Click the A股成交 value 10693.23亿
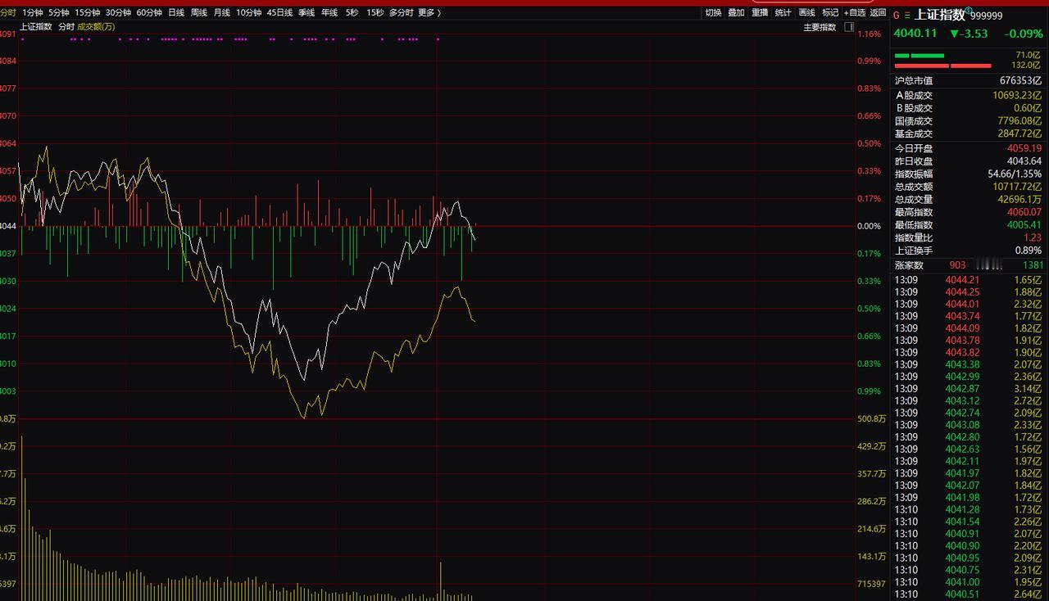Screen dimensions: 1049x601 [1017, 95]
